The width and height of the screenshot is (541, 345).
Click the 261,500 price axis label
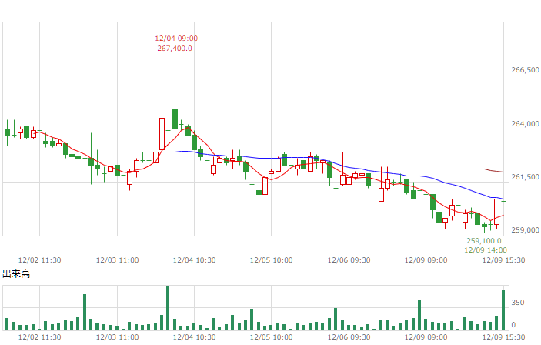(x=525, y=177)
